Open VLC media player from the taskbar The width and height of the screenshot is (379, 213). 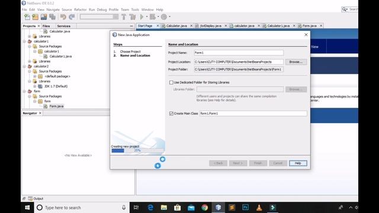point(259,208)
